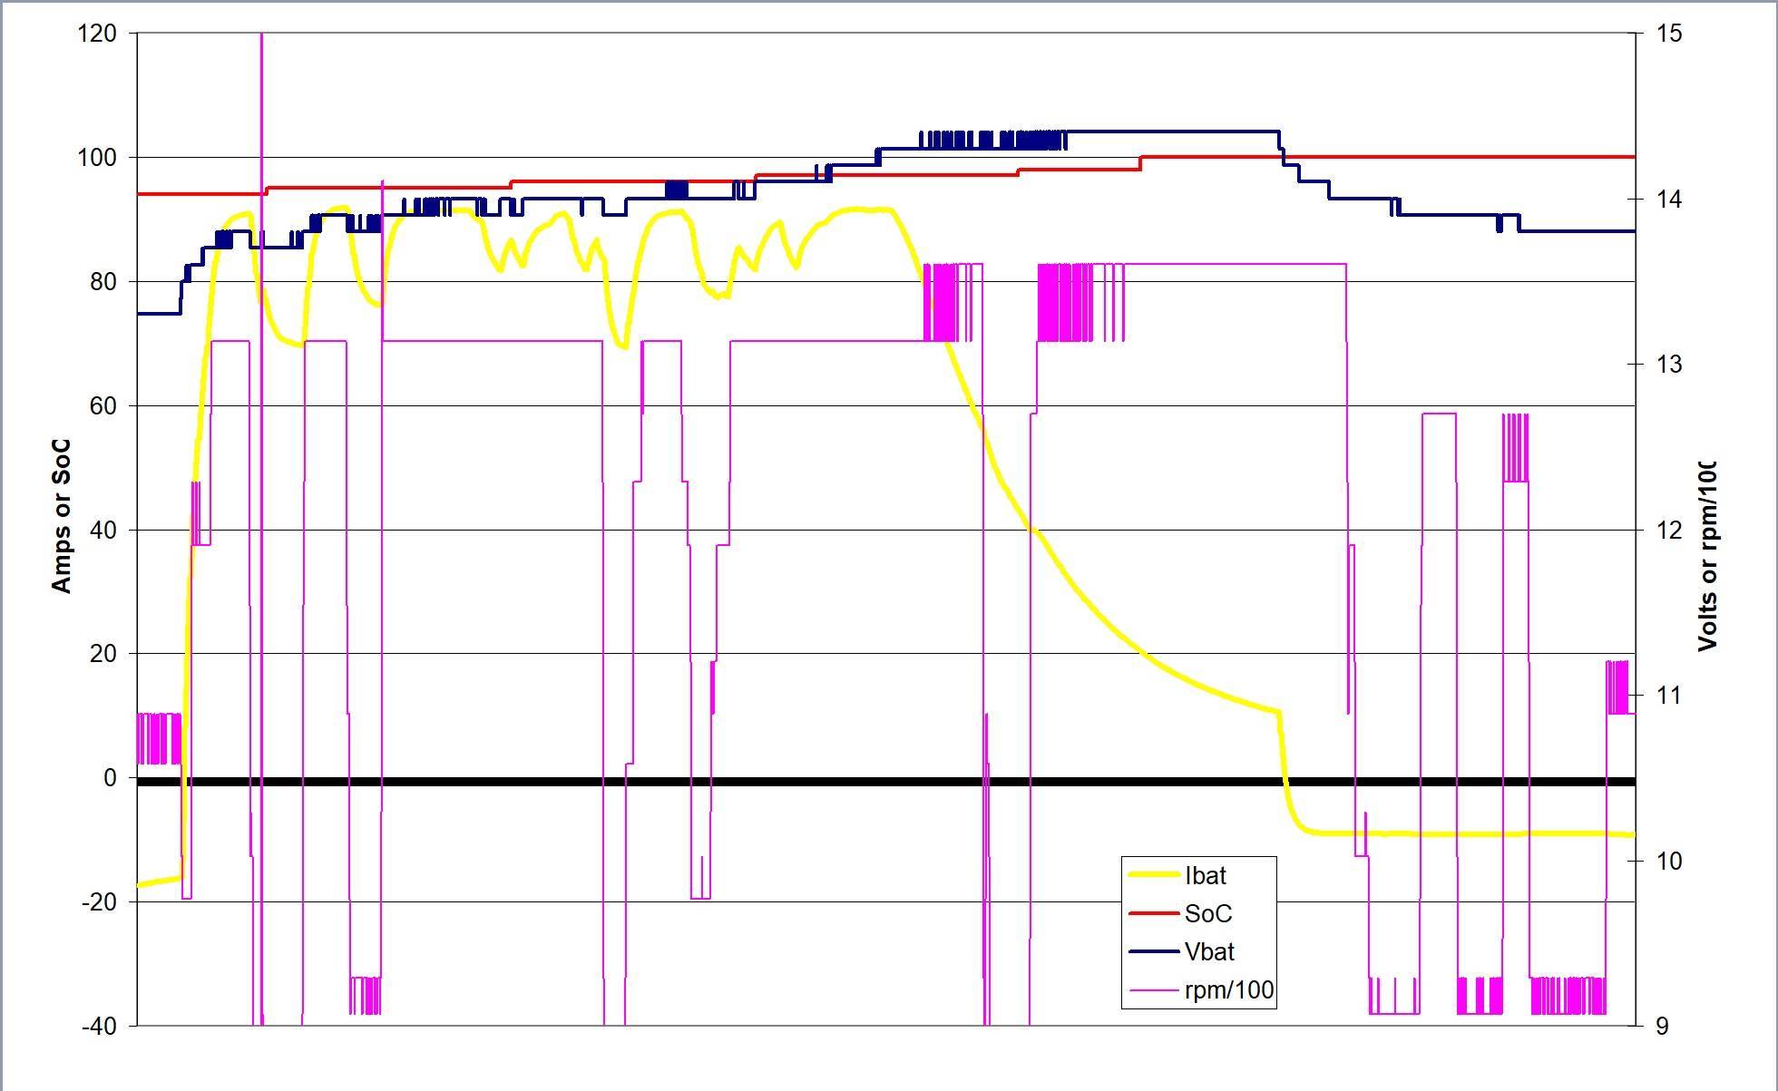Click the 12 tick label on right axis

point(1668,530)
